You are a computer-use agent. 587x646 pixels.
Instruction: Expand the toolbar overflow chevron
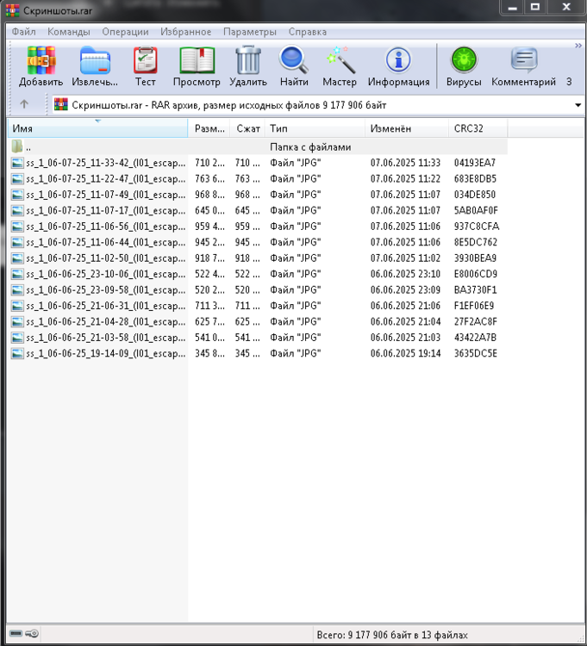[578, 47]
